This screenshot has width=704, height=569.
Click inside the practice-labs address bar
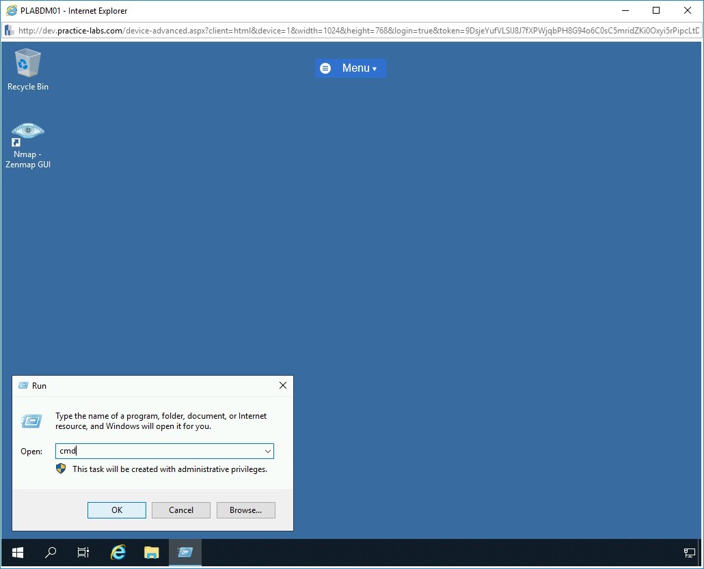(273, 30)
